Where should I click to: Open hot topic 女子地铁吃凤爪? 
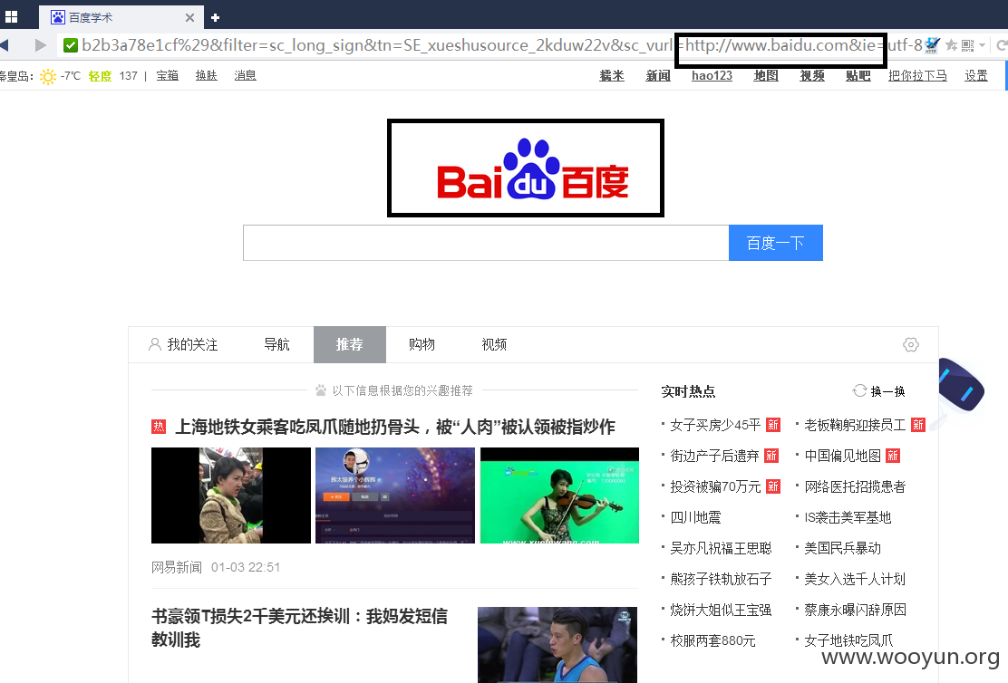(848, 640)
